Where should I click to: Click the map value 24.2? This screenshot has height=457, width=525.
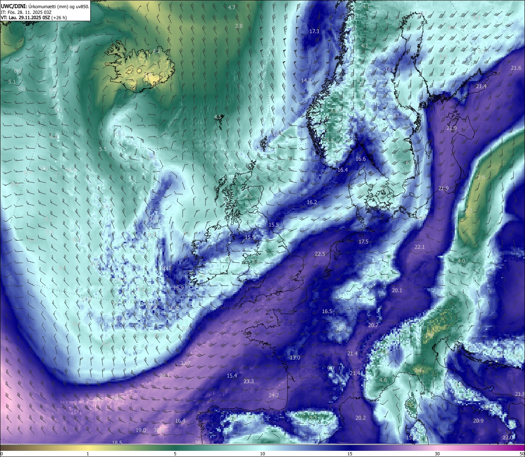pyautogui.click(x=274, y=395)
